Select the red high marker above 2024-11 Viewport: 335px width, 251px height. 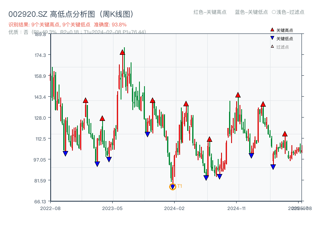pos(238,95)
